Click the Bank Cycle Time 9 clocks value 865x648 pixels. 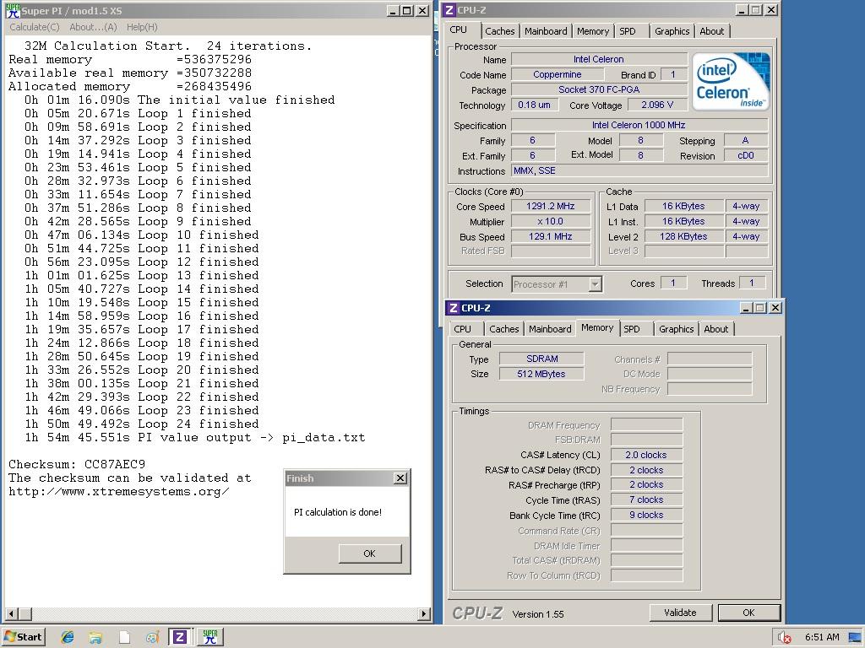(646, 516)
